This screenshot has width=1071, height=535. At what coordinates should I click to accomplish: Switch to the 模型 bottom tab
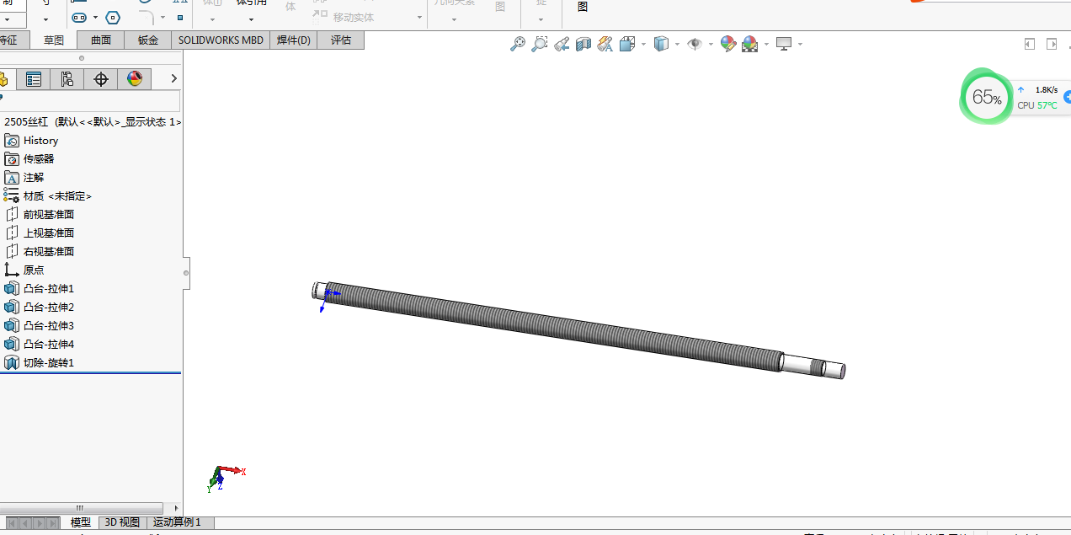[x=80, y=522]
